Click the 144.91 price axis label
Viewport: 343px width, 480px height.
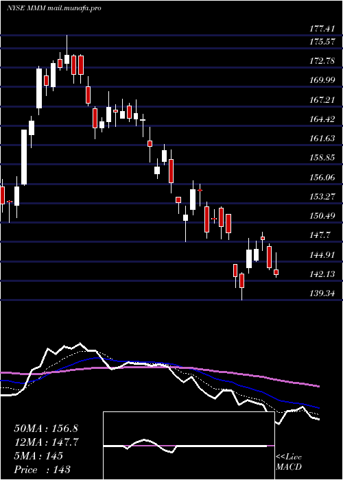point(322,254)
